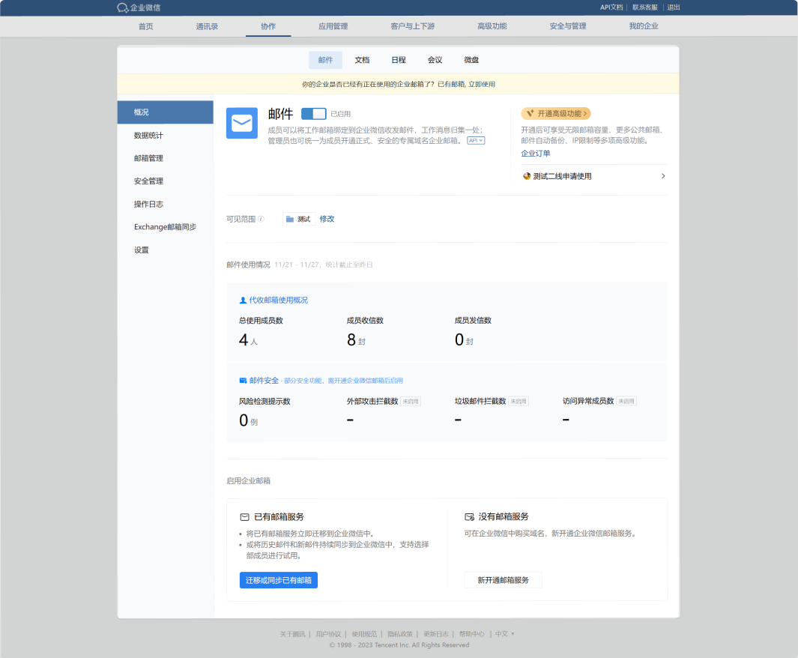Click the 新开通邮箱服务 button

click(503, 580)
